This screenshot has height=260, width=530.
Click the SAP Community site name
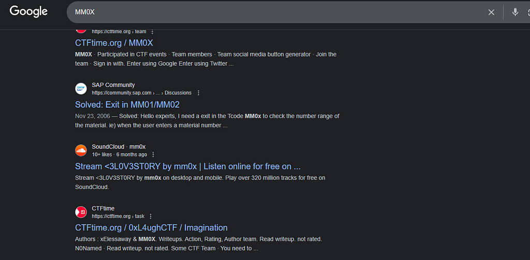pos(113,85)
